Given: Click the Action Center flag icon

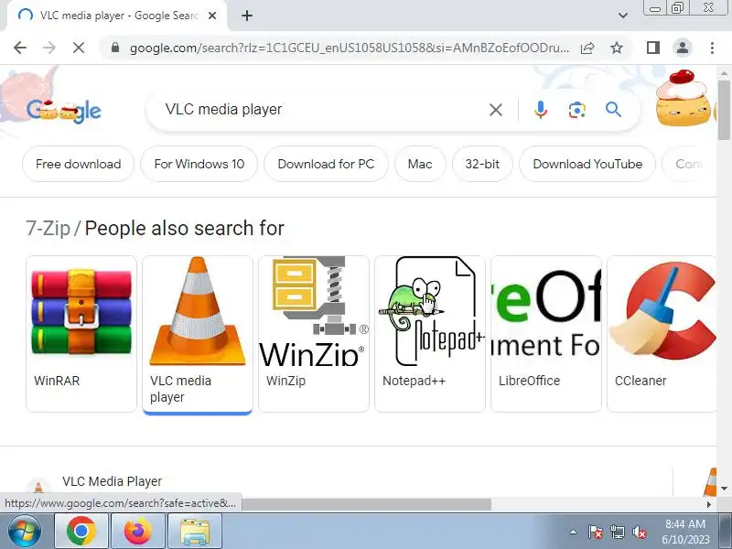Looking at the screenshot, I should click(x=596, y=532).
